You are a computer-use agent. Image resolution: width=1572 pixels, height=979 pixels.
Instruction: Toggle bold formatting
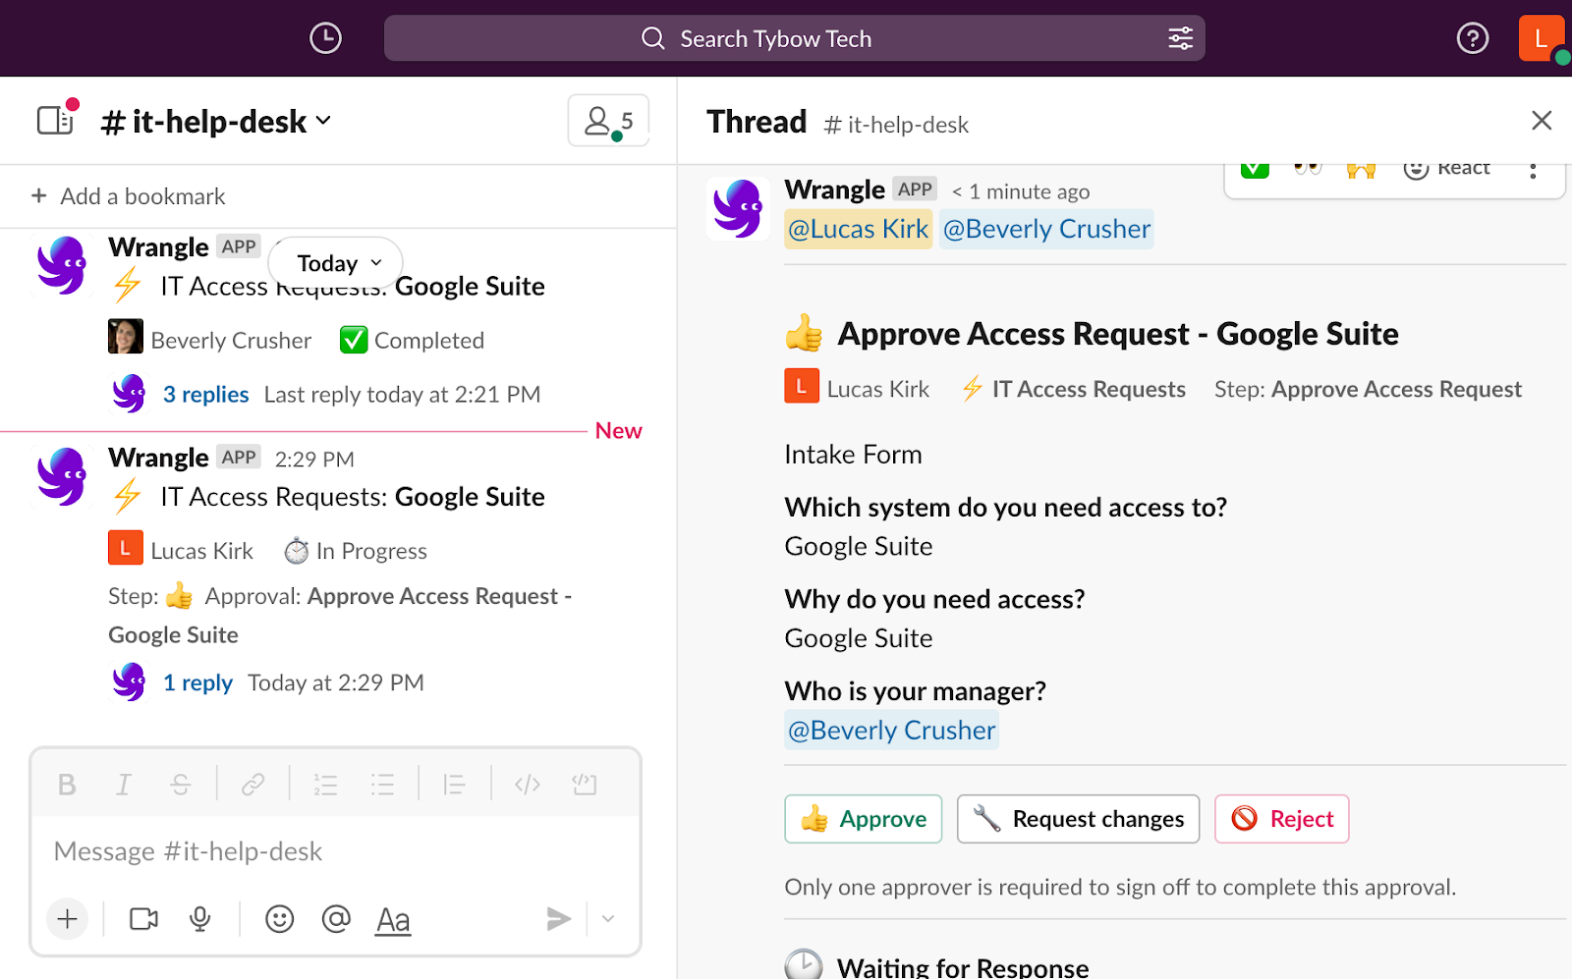(67, 785)
